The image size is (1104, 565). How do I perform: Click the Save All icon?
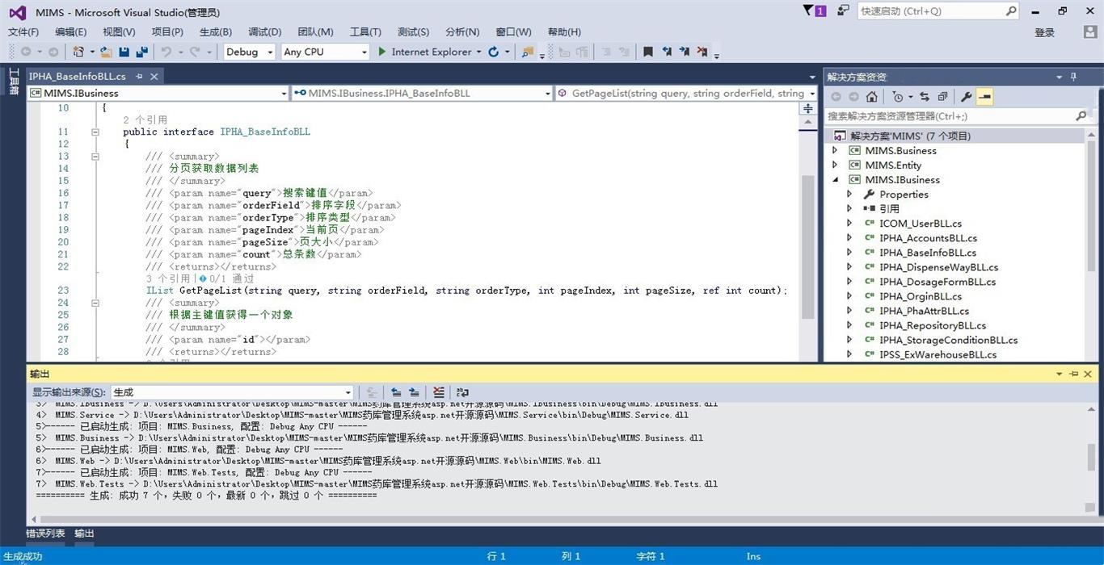tap(142, 52)
